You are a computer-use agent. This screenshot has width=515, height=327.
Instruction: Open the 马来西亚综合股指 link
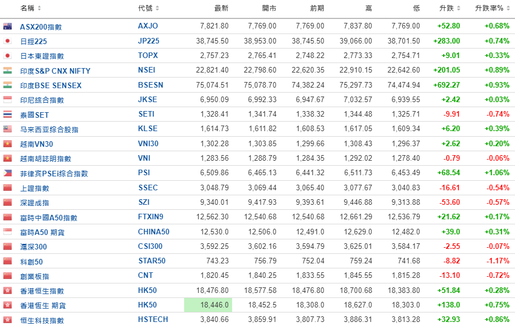click(49, 129)
